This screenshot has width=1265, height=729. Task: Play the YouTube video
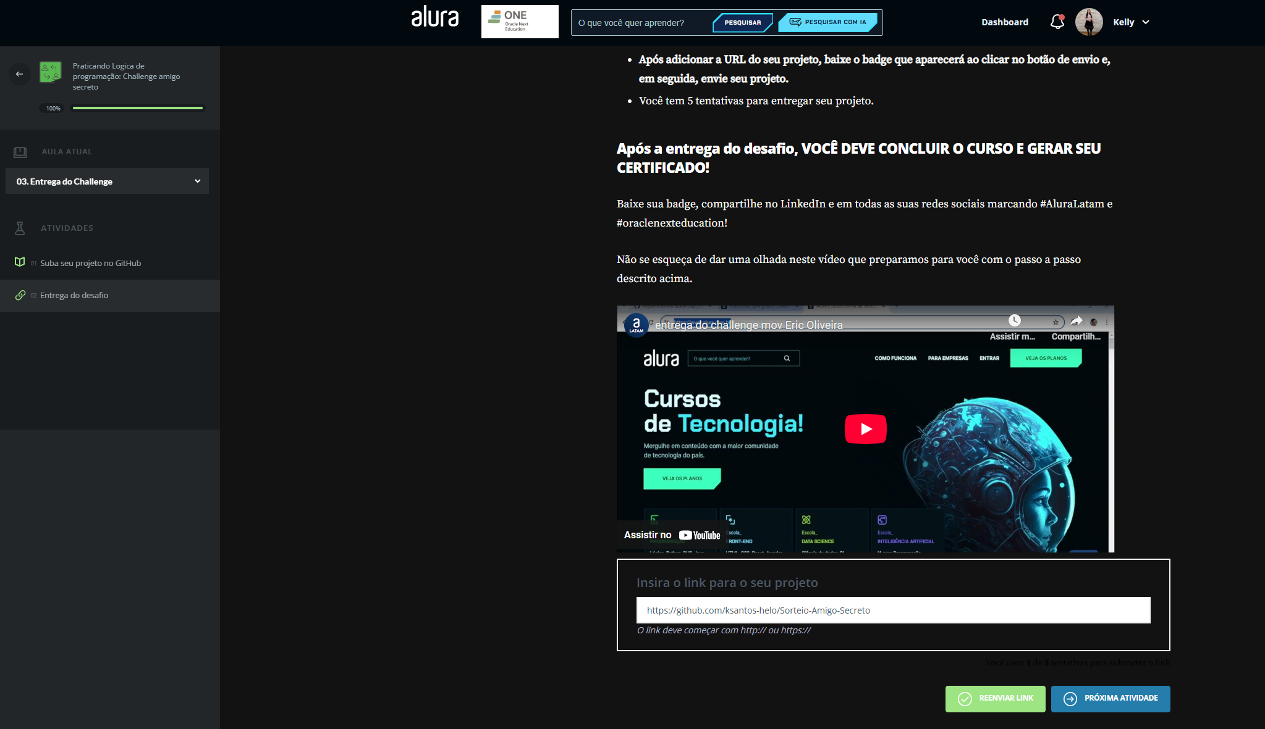point(865,429)
